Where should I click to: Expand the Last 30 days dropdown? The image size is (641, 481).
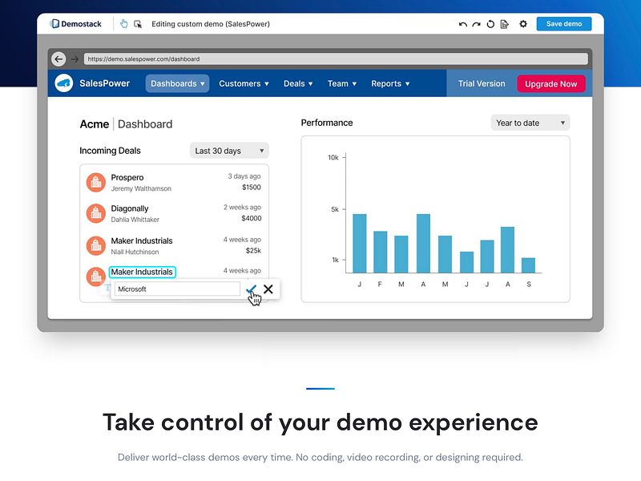229,151
